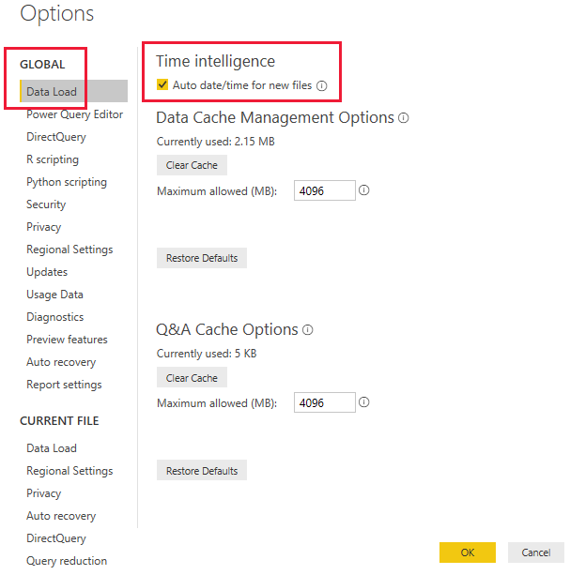Restore Defaults for Q&A Cache Options
This screenshot has width=570, height=575.
point(202,470)
